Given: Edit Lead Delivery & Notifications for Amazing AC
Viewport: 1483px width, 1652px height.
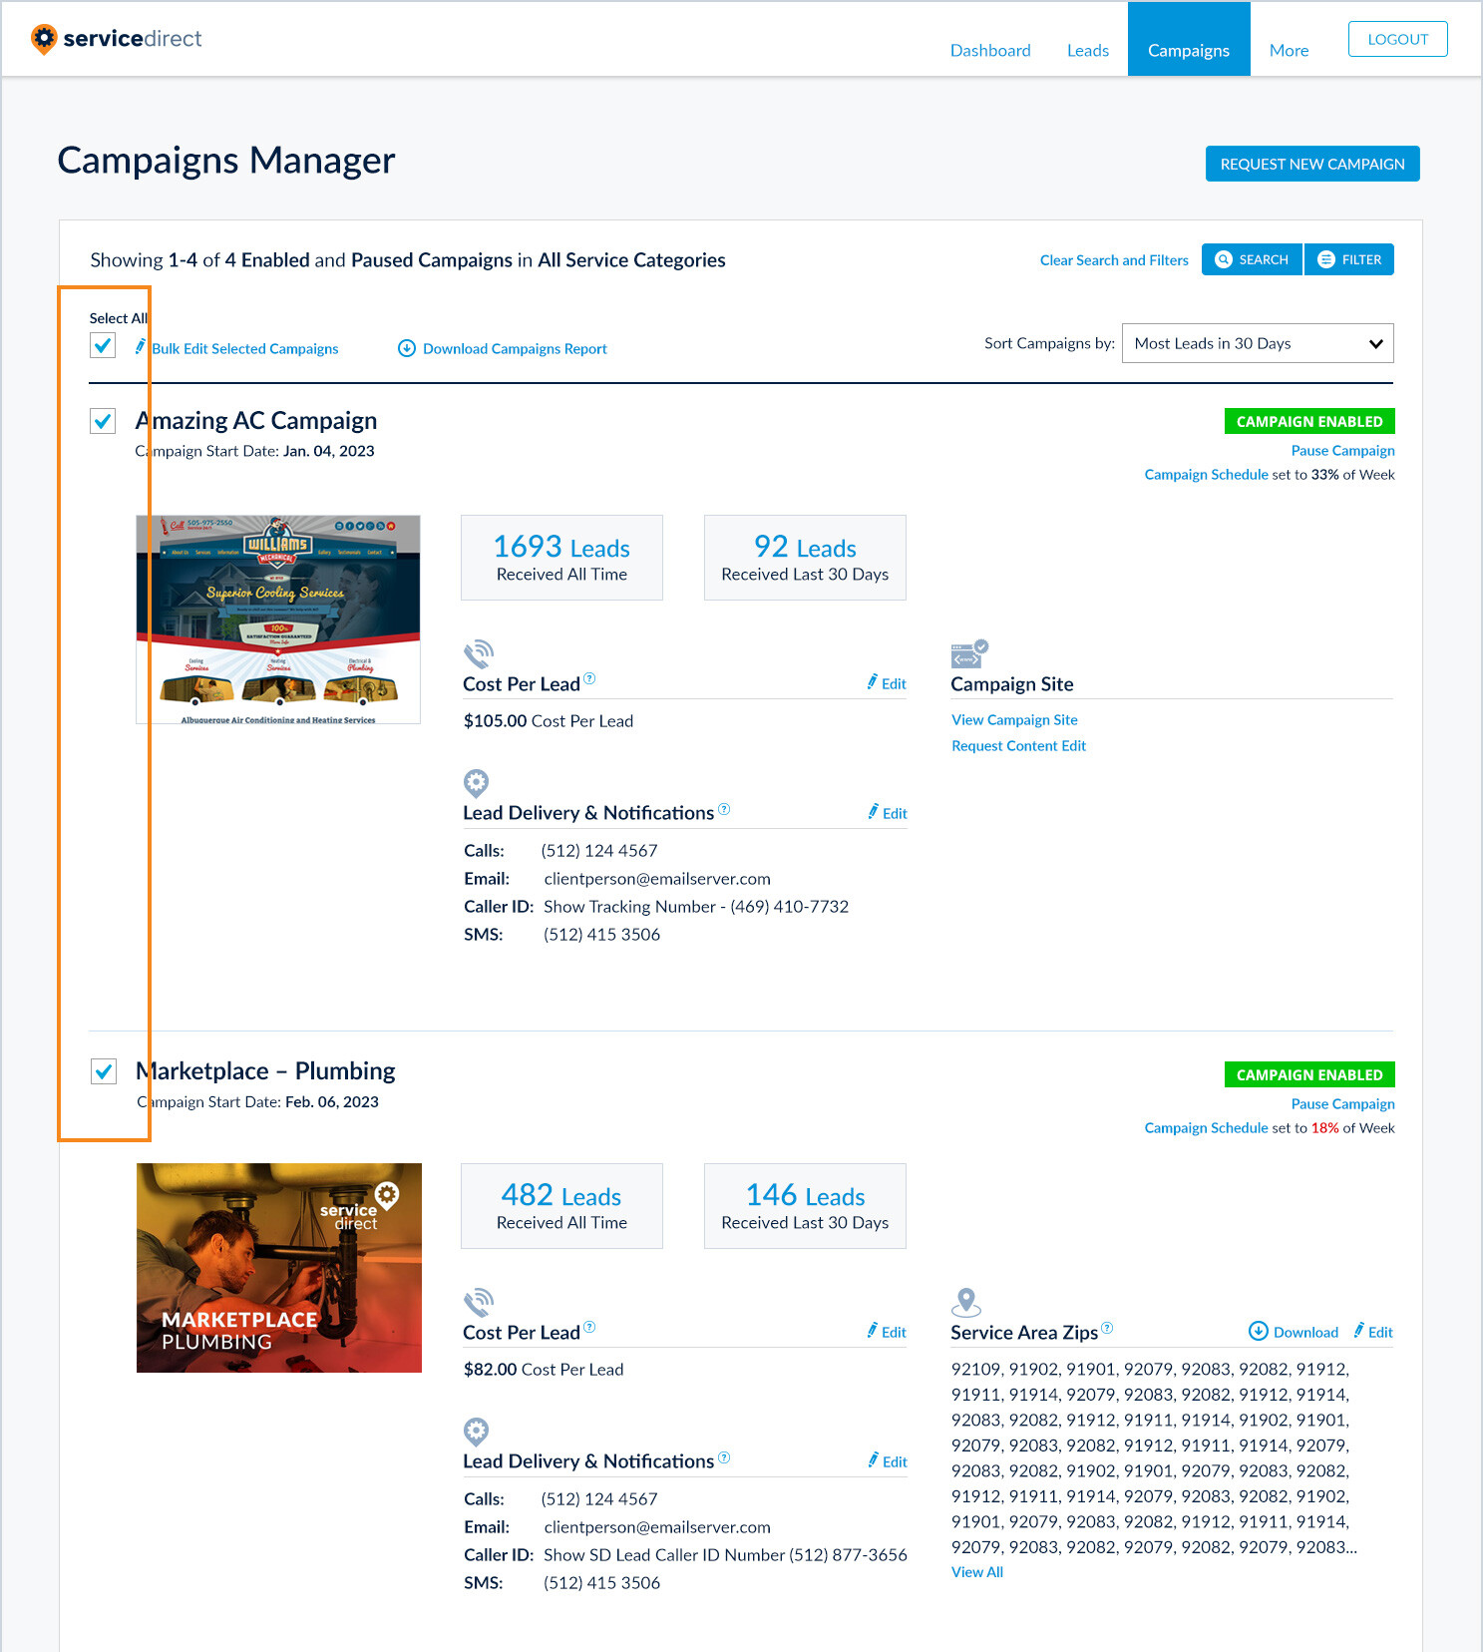Looking at the screenshot, I should click(x=887, y=813).
